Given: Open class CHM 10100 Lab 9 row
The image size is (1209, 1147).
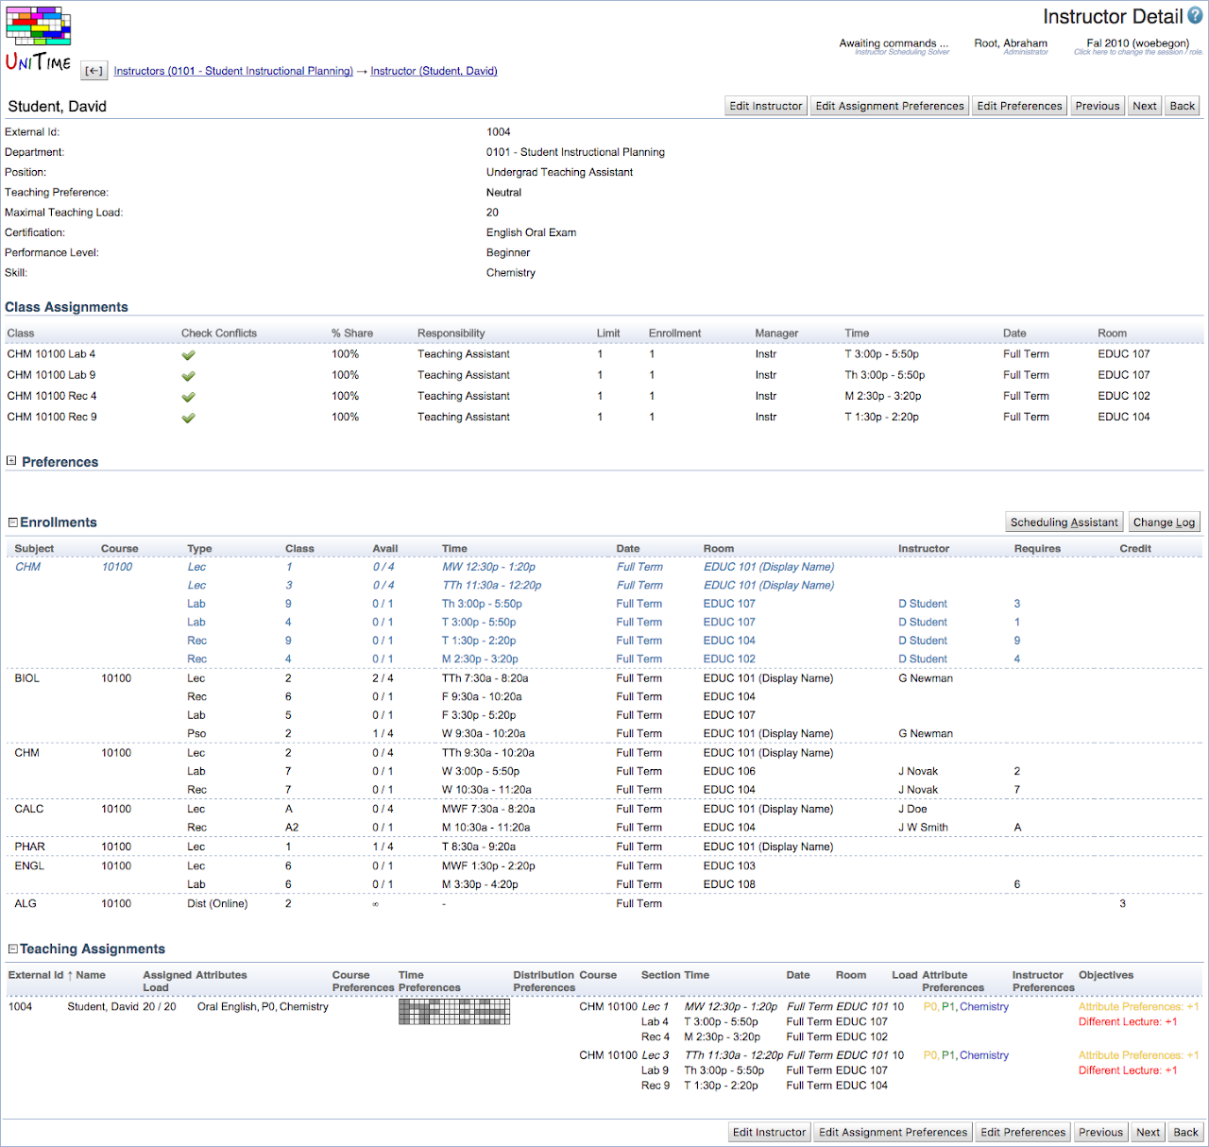Looking at the screenshot, I should point(604,375).
